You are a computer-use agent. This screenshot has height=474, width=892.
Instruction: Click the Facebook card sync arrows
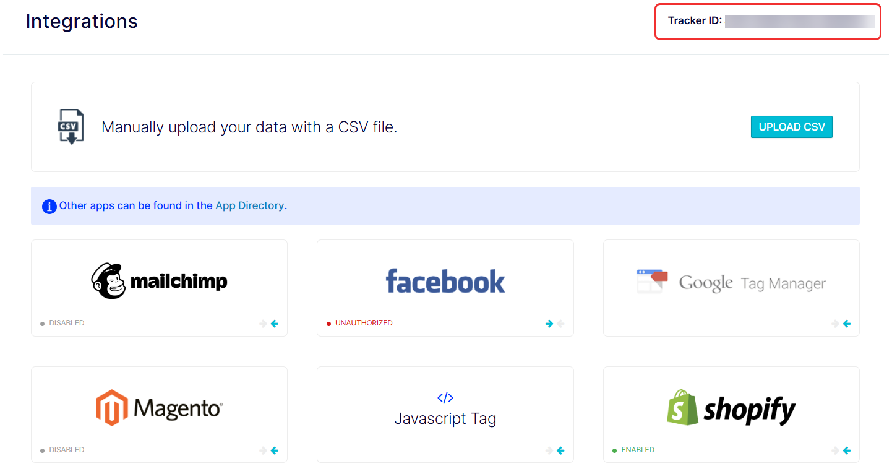point(555,324)
